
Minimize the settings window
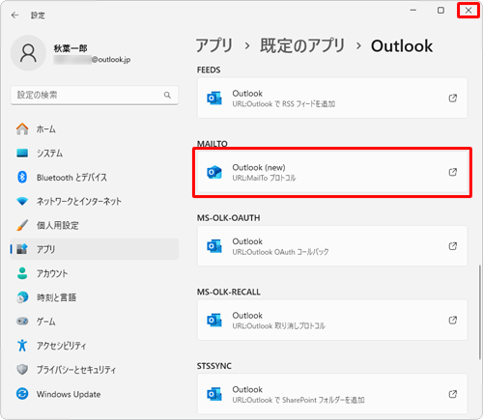point(413,11)
